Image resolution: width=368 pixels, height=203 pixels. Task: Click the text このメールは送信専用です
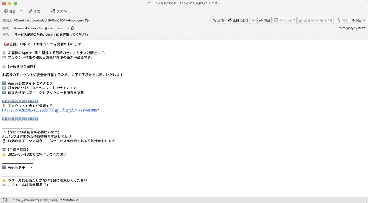click(x=29, y=185)
